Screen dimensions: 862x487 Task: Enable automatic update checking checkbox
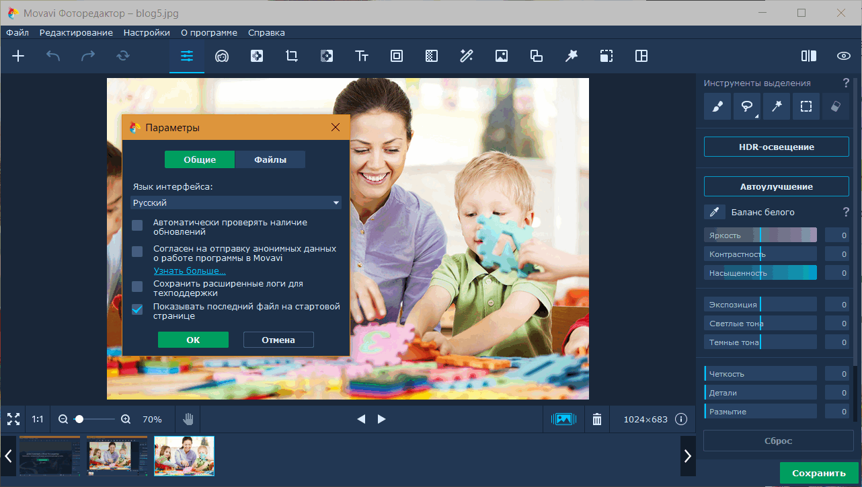(x=137, y=225)
